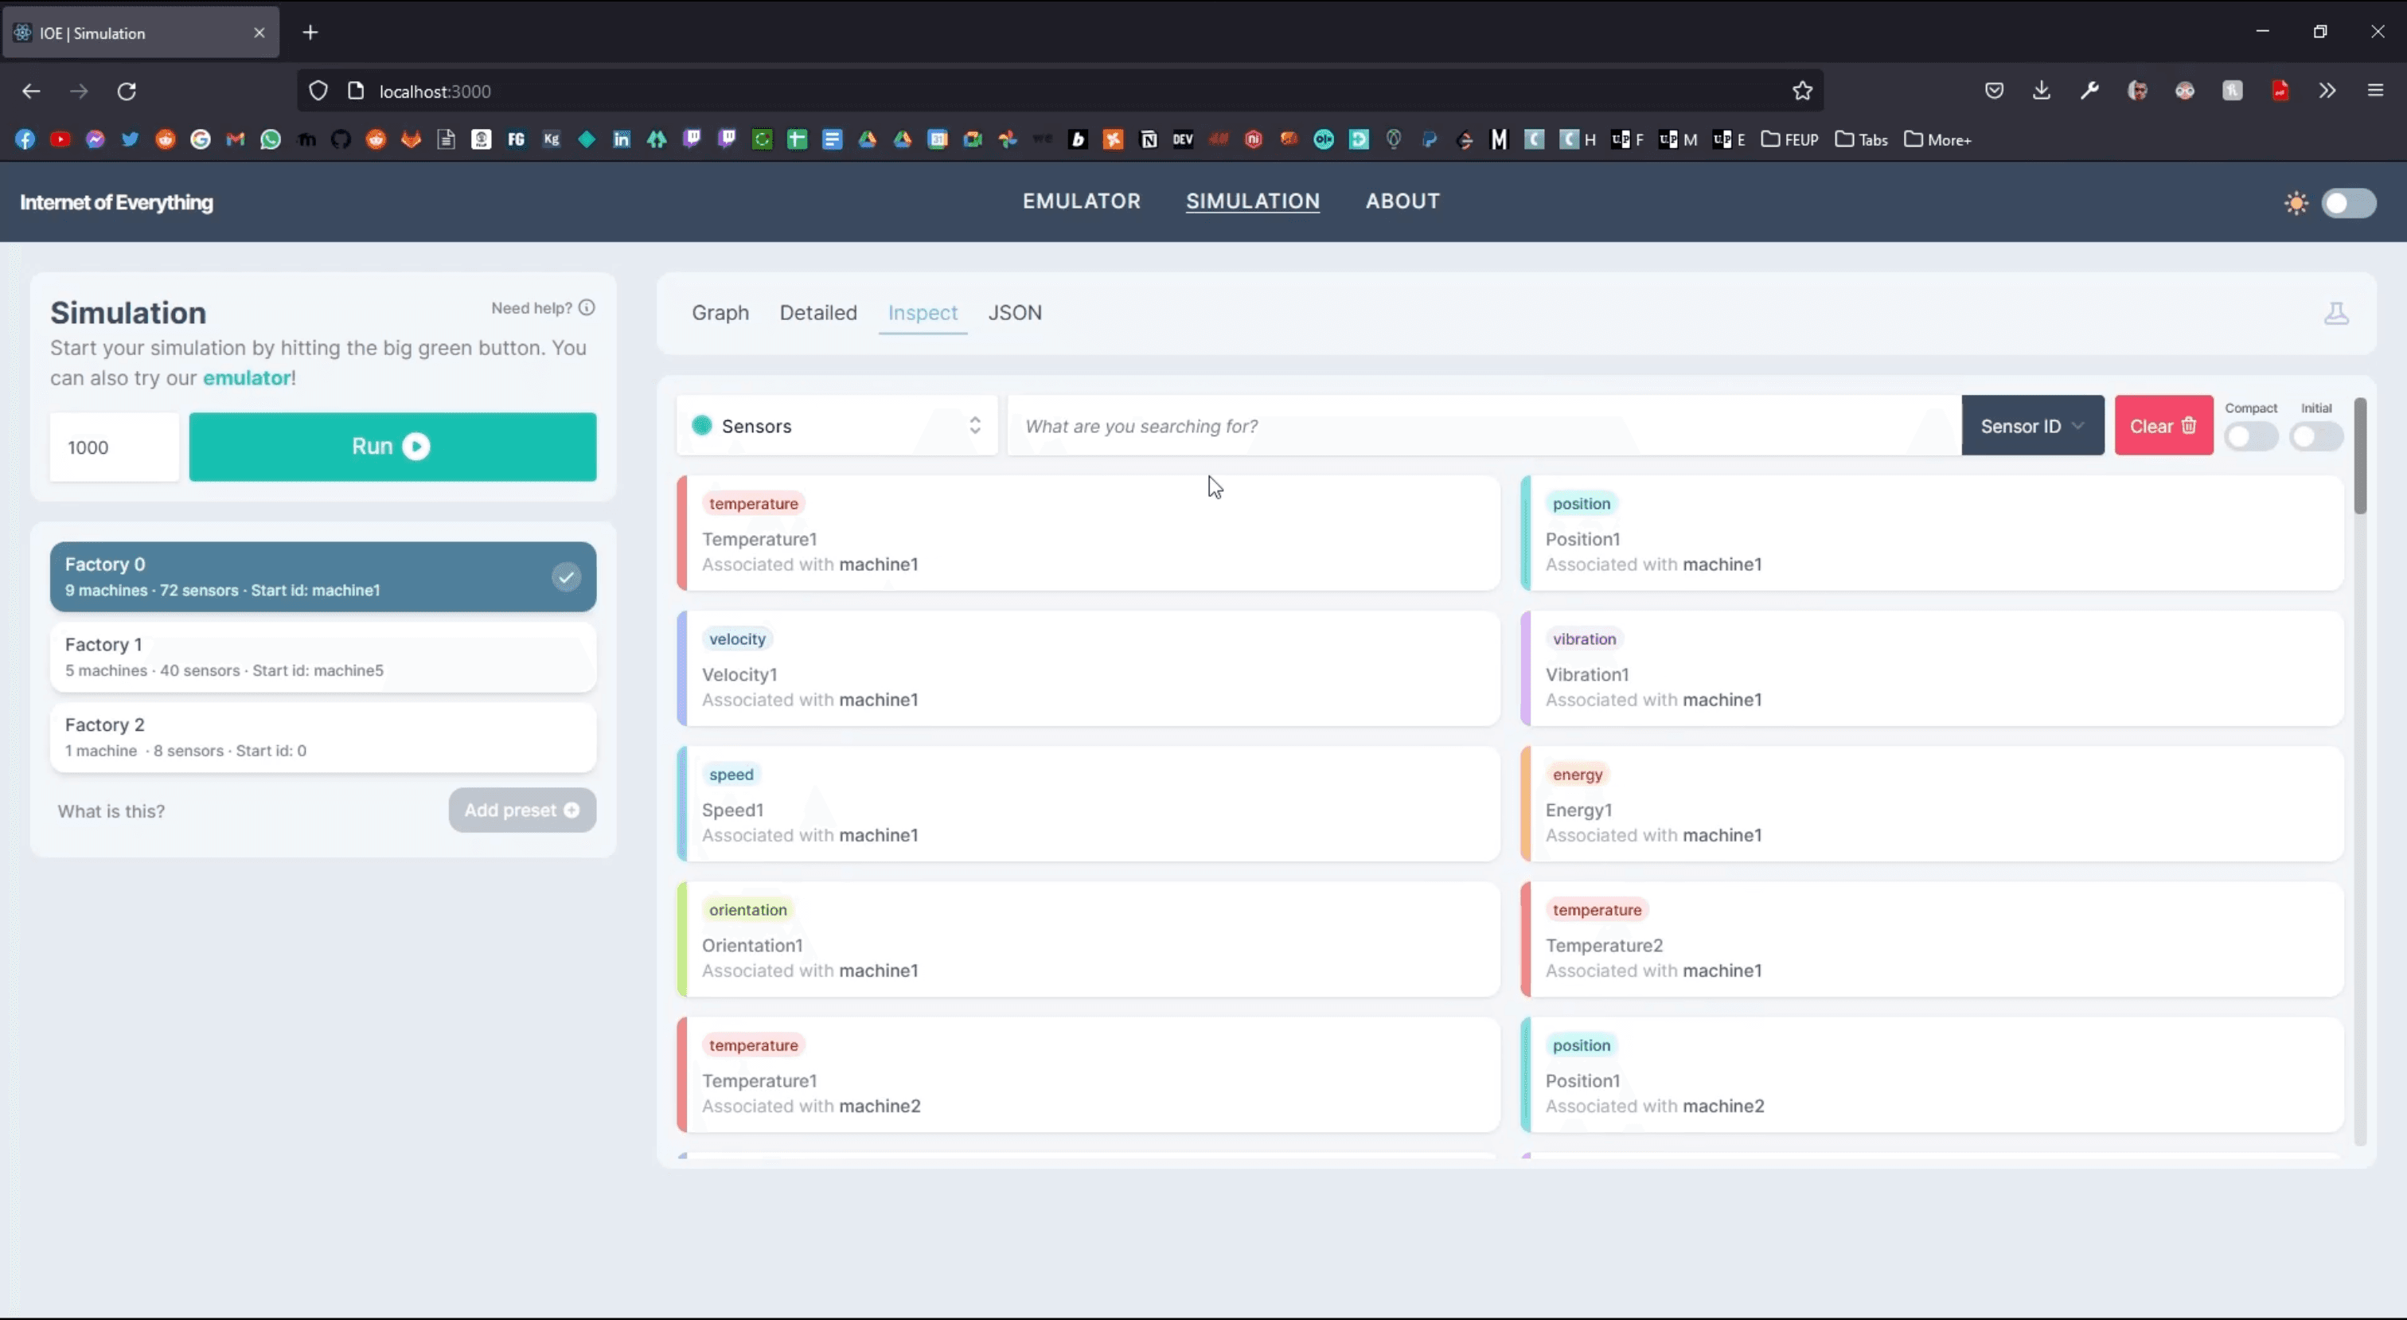Open the Pocket icon in the toolbar
The image size is (2407, 1320).
[1994, 91]
